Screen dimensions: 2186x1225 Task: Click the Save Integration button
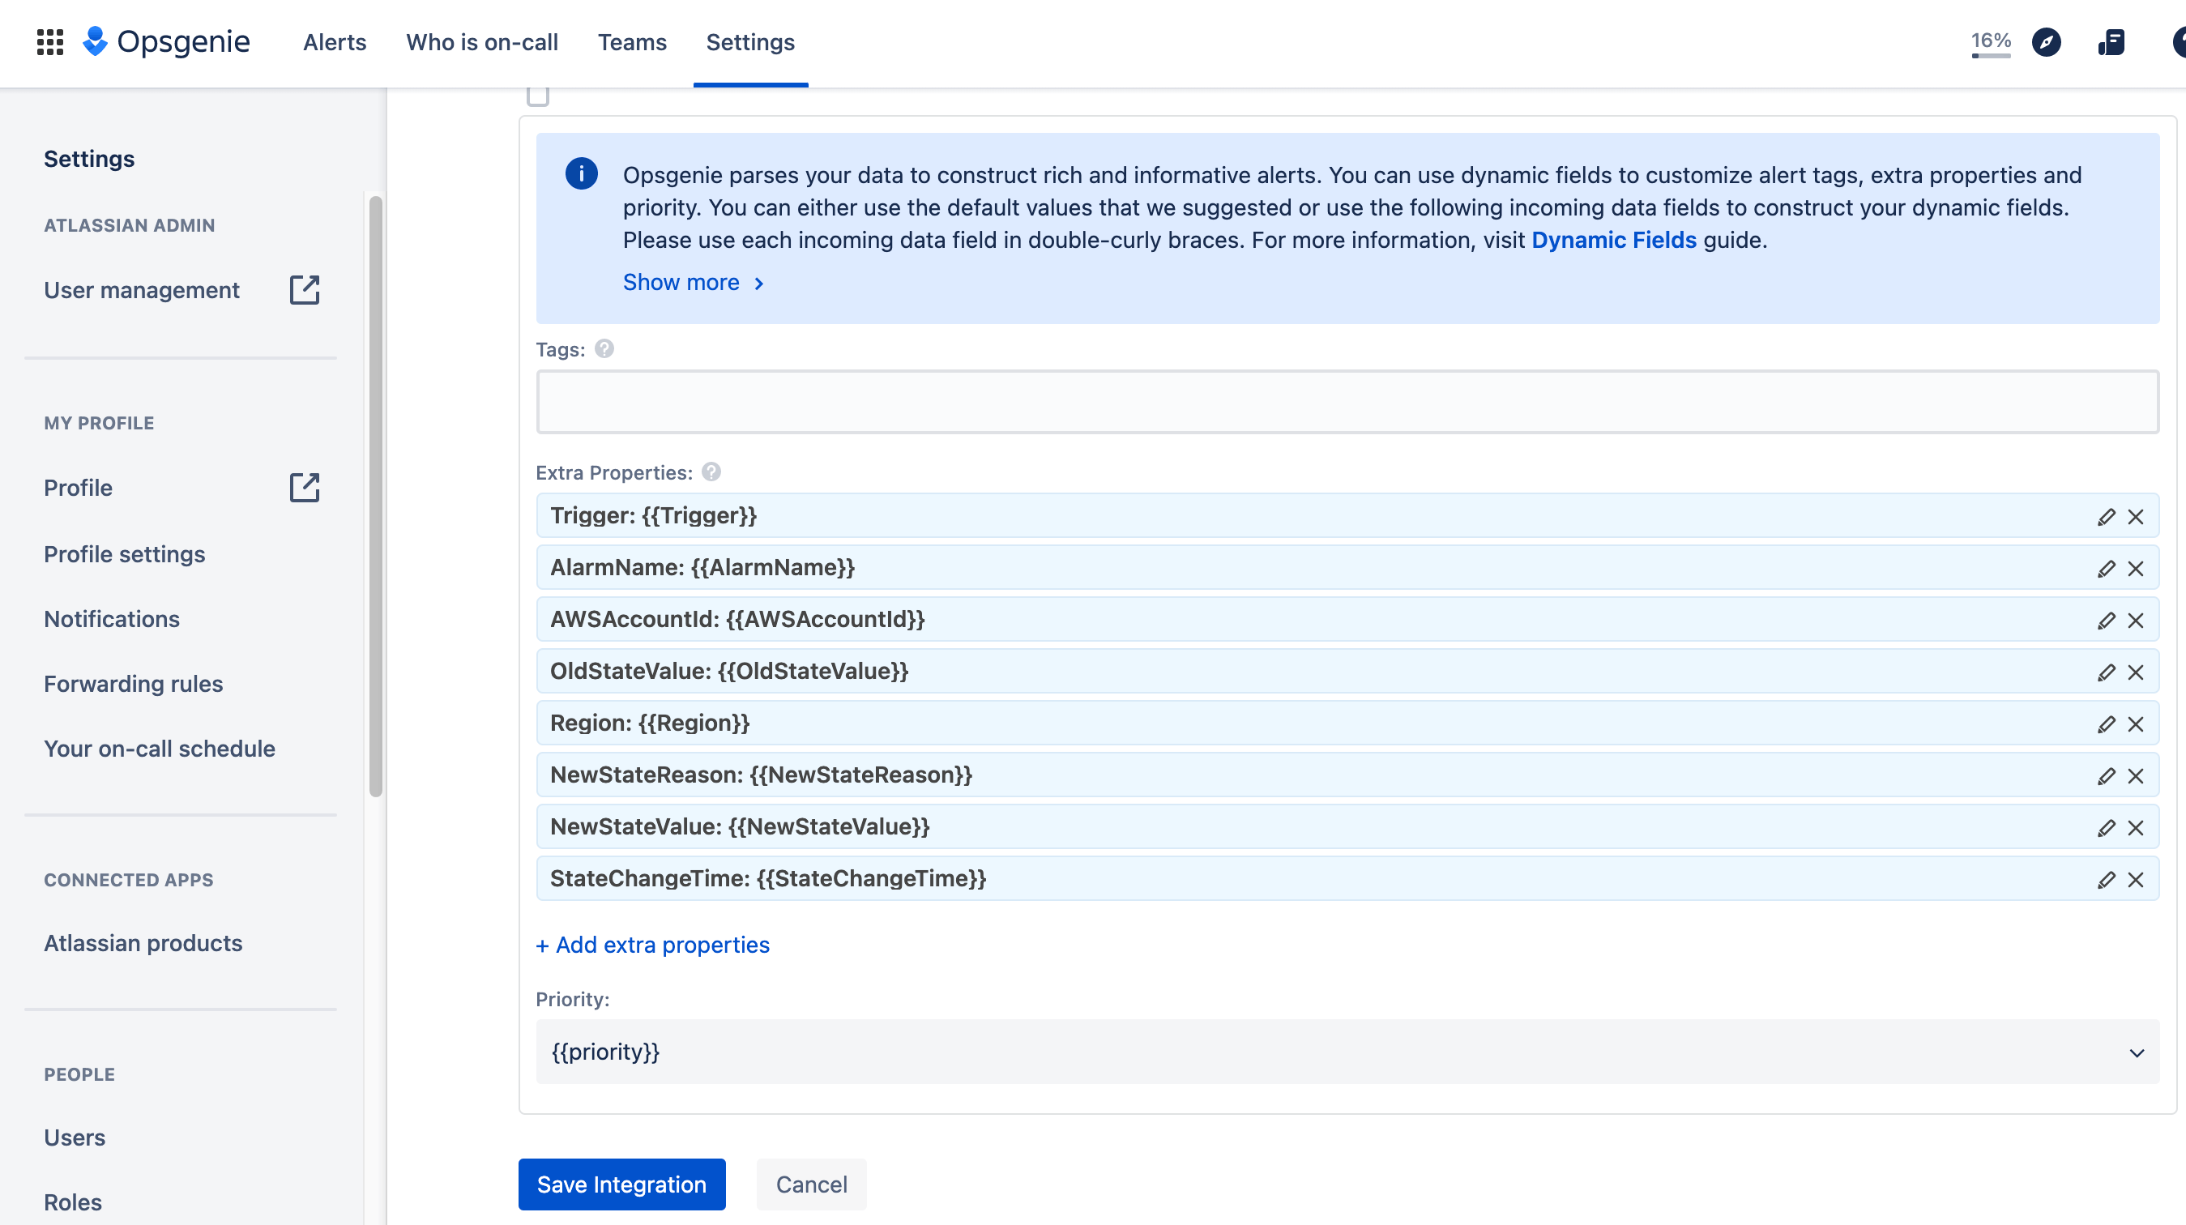(621, 1184)
